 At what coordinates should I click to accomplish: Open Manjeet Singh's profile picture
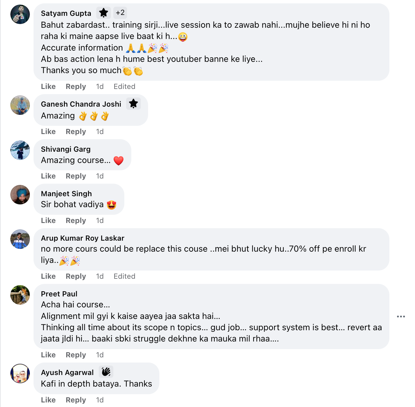pyautogui.click(x=20, y=195)
